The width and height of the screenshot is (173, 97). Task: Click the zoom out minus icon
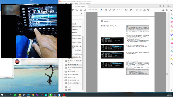109,10
